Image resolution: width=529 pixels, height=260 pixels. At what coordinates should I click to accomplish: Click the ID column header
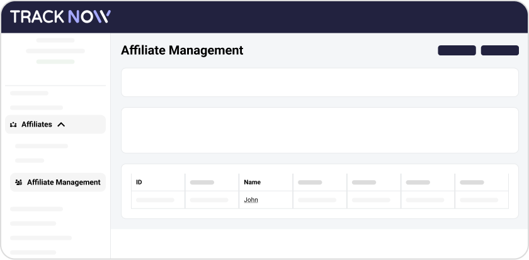point(139,183)
